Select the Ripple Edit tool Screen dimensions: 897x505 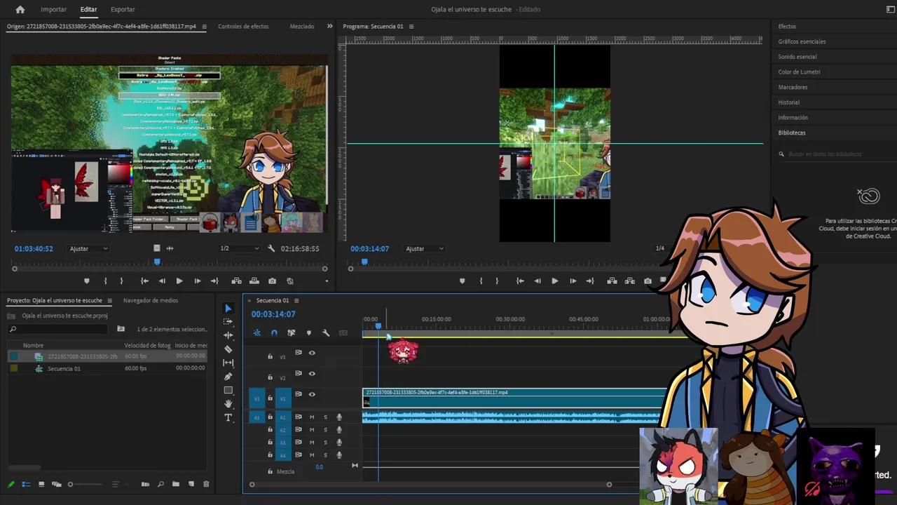point(228,335)
